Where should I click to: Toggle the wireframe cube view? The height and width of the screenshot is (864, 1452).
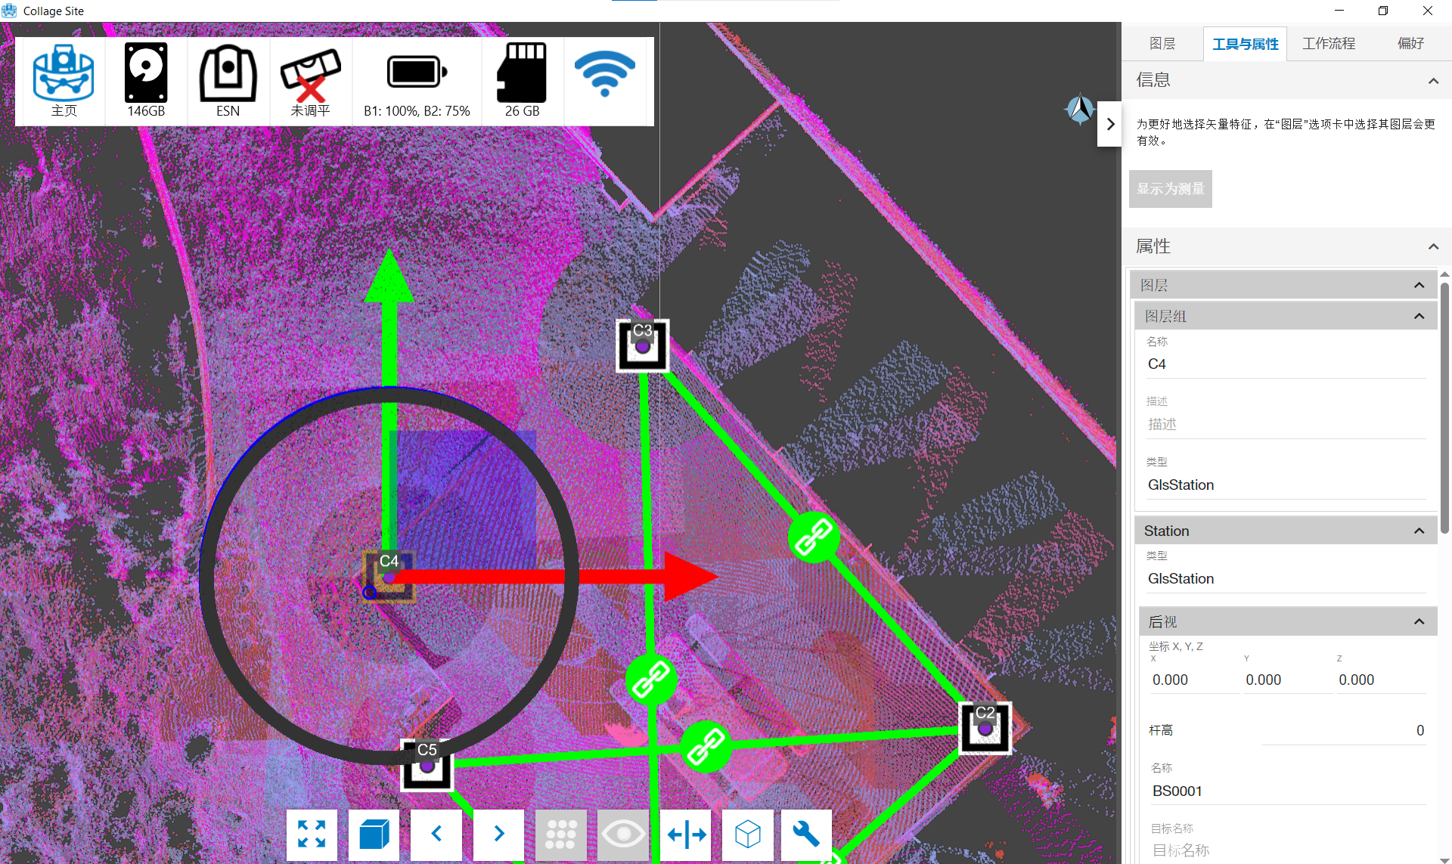748,835
